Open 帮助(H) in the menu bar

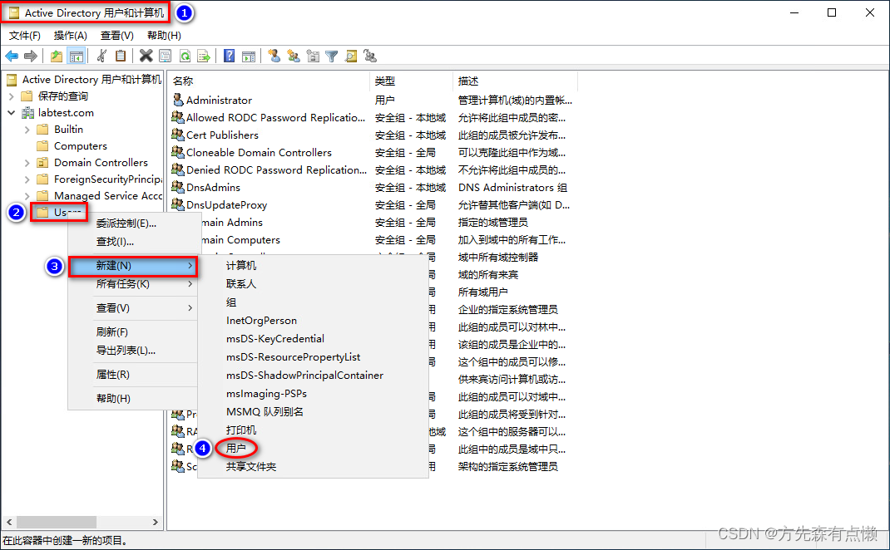click(x=164, y=35)
